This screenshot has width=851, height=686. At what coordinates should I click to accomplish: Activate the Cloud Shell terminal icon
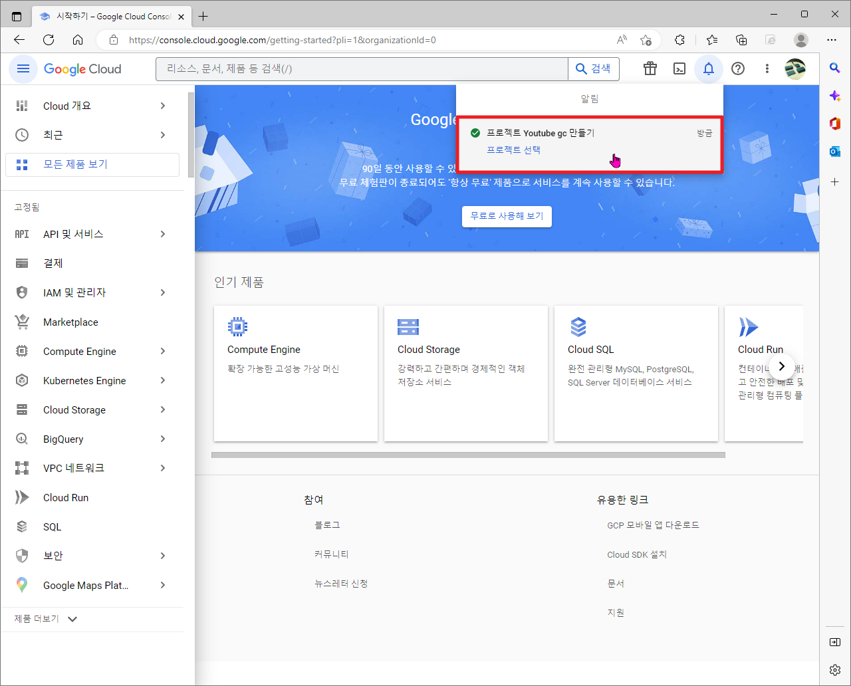click(x=679, y=68)
